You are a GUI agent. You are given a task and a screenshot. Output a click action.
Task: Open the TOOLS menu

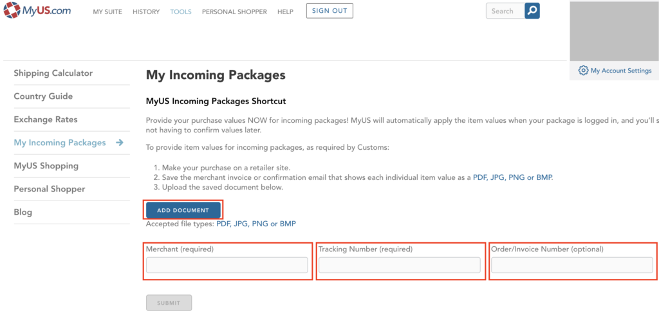(x=181, y=12)
